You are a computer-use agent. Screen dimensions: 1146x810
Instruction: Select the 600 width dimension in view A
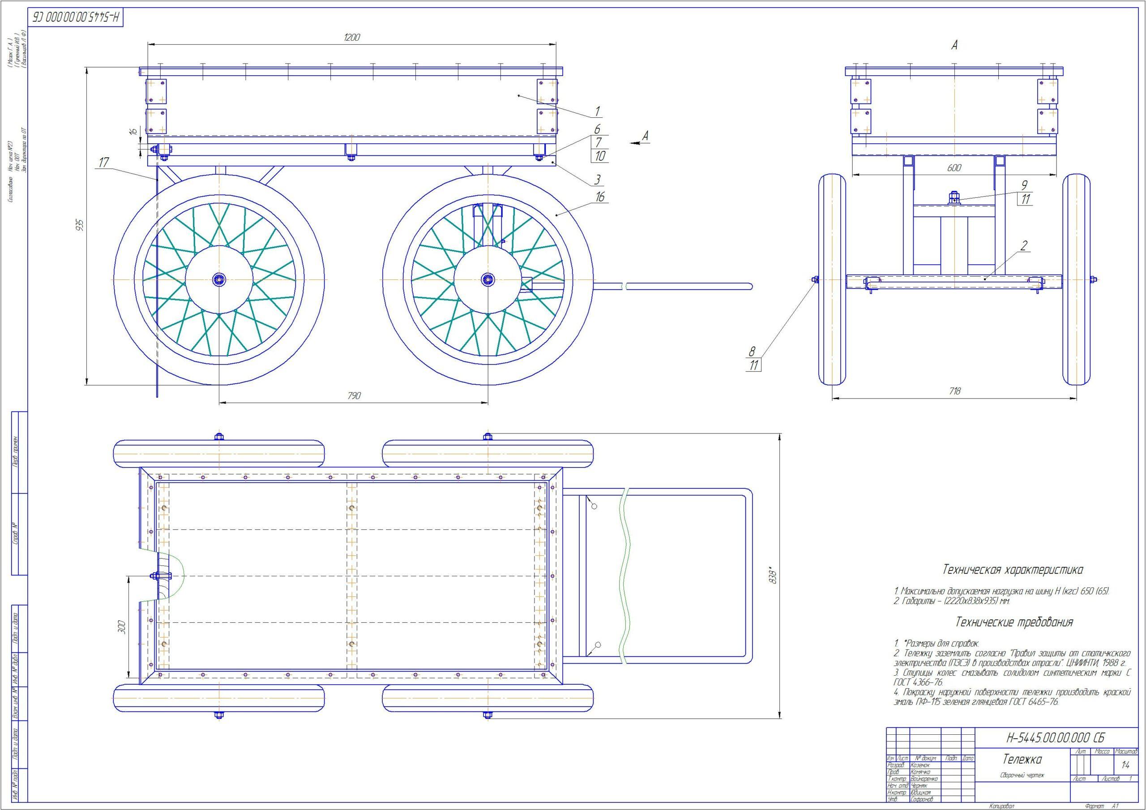954,168
